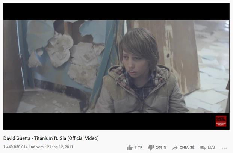
Task: Click the upload date 21 thg 12, 2011
Action: (60, 147)
